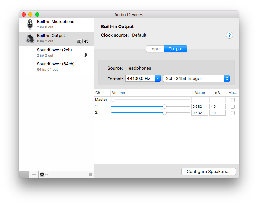
Task: Enable mute for channel 1
Action: [232, 107]
